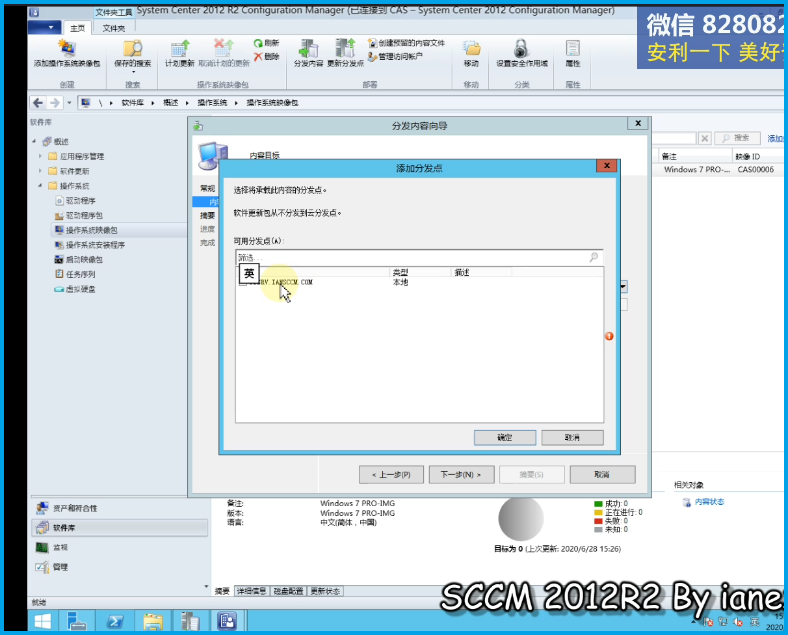Switch to the 主页 (Home) ribbon tab
Viewport: 788px width, 635px height.
point(77,28)
